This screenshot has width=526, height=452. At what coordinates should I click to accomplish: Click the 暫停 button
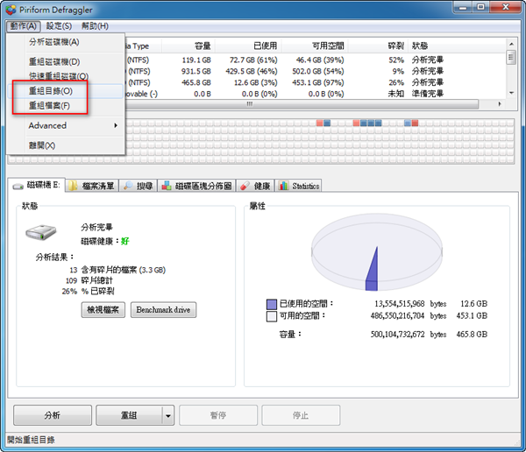point(218,415)
